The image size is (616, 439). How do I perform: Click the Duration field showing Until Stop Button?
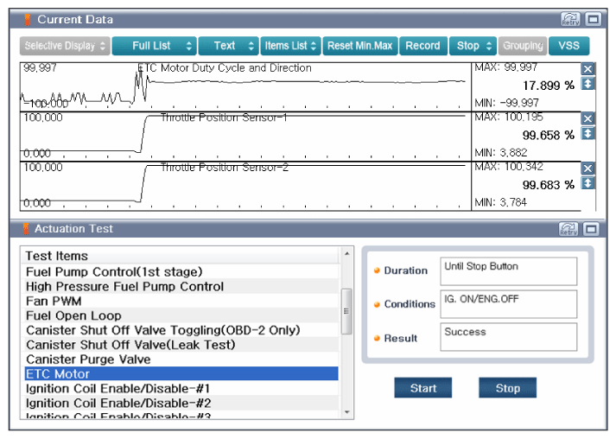point(508,271)
